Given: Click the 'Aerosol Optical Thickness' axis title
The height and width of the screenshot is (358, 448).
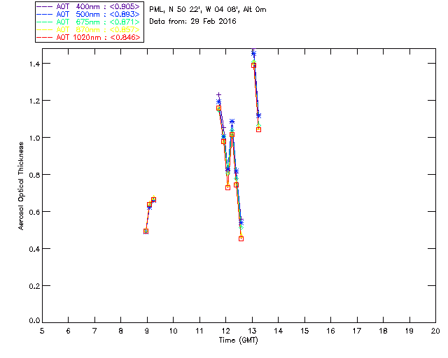Looking at the screenshot, I should tap(21, 186).
